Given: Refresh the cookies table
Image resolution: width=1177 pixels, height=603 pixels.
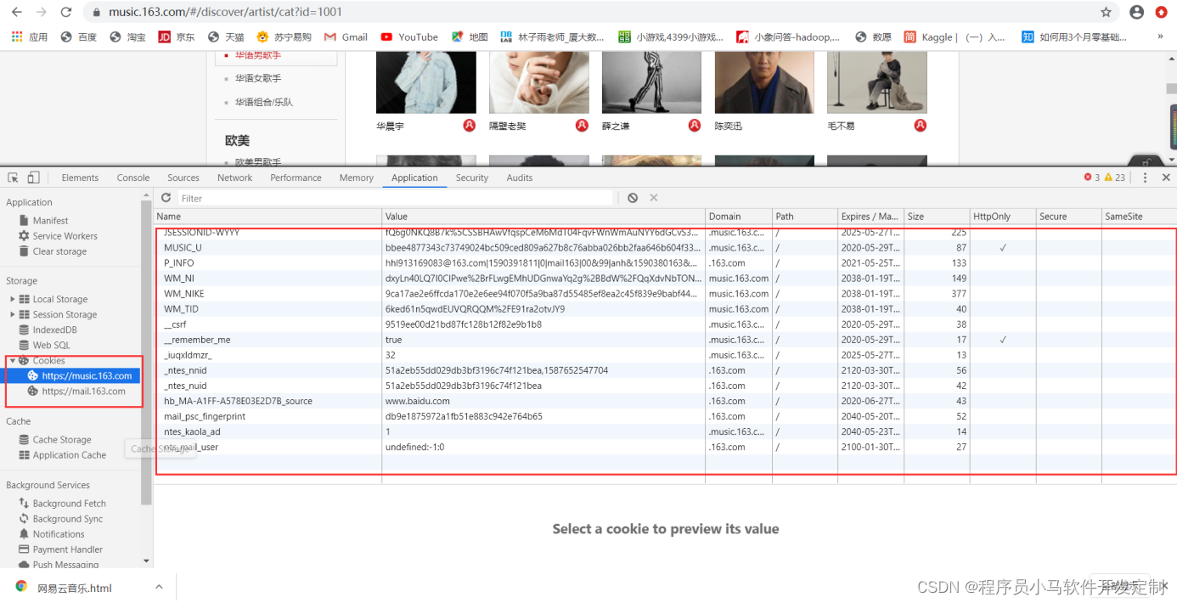Looking at the screenshot, I should pyautogui.click(x=166, y=198).
